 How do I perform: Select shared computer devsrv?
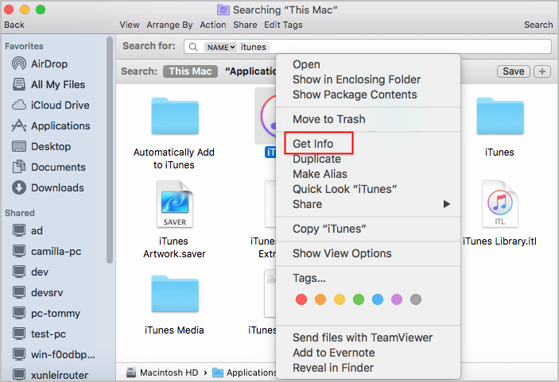pos(37,292)
